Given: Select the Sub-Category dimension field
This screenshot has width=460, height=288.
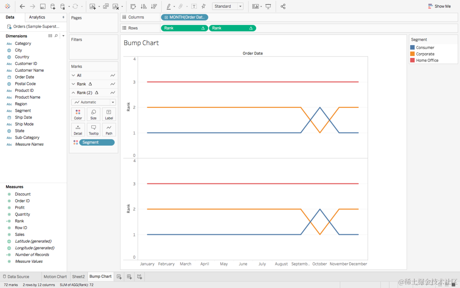Looking at the screenshot, I should (x=27, y=137).
